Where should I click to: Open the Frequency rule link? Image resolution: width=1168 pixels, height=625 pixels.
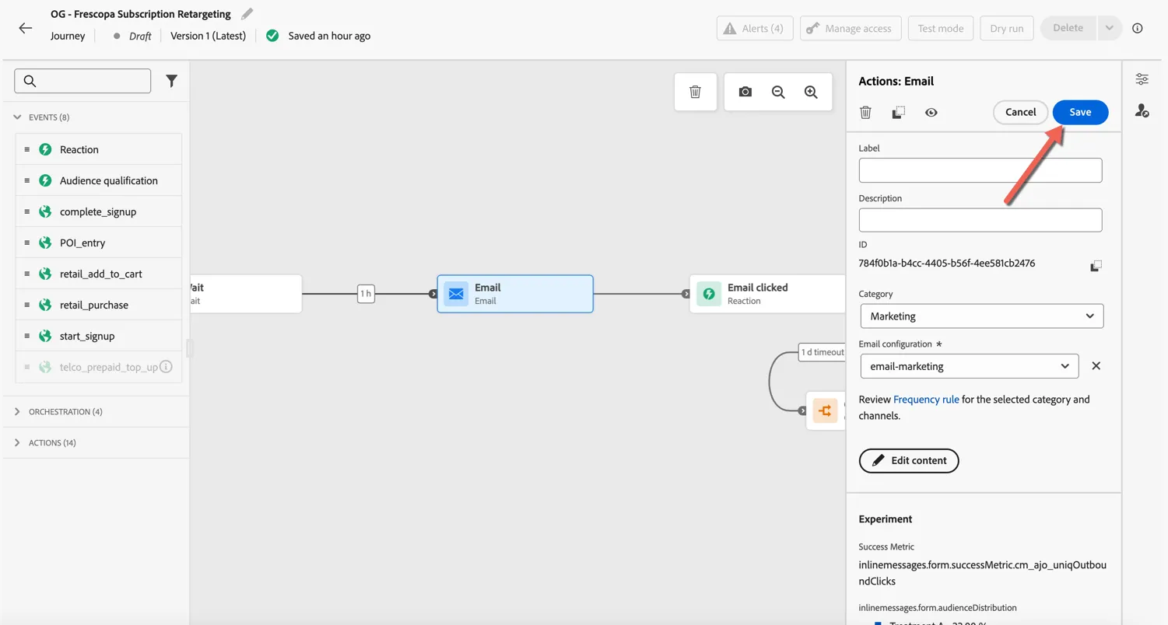926,400
